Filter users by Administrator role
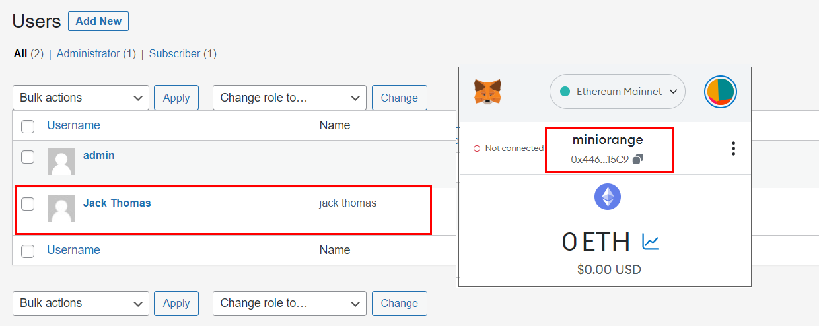Image resolution: width=819 pixels, height=326 pixels. coord(89,54)
